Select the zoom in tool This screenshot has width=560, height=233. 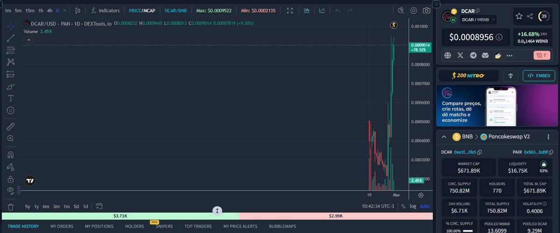click(x=11, y=138)
